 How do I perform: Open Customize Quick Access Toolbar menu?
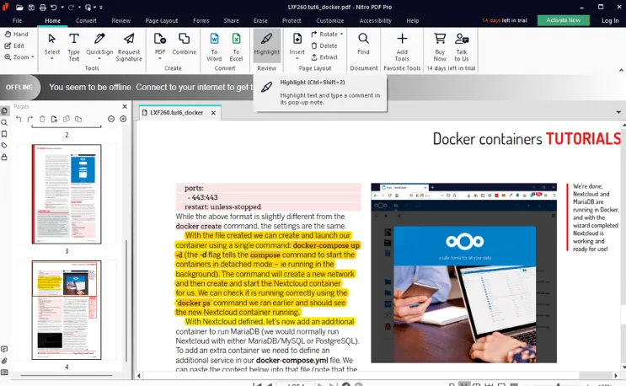coord(101,8)
